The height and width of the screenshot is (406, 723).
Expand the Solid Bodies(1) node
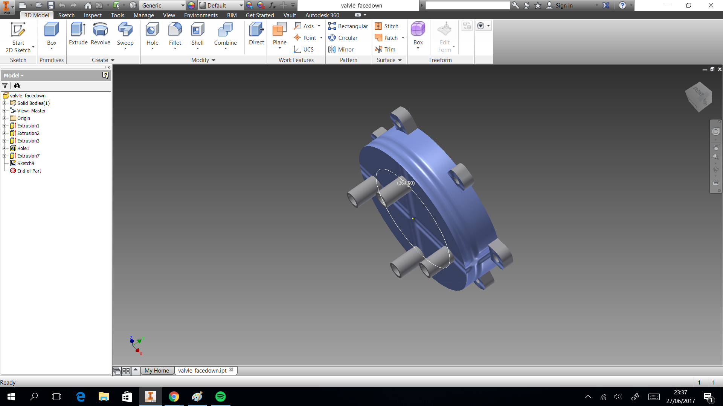5,103
